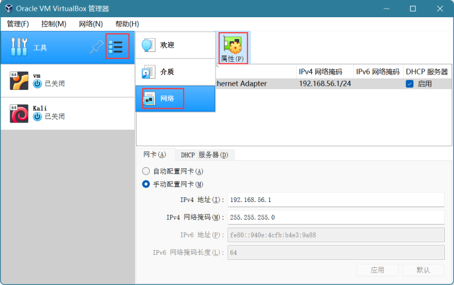This screenshot has height=285, width=454.
Task: Click the vm power state icon
Action: click(x=37, y=84)
